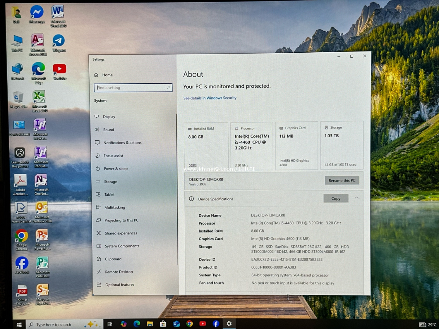Copy the device specifications
The height and width of the screenshot is (329, 439).
click(x=336, y=199)
